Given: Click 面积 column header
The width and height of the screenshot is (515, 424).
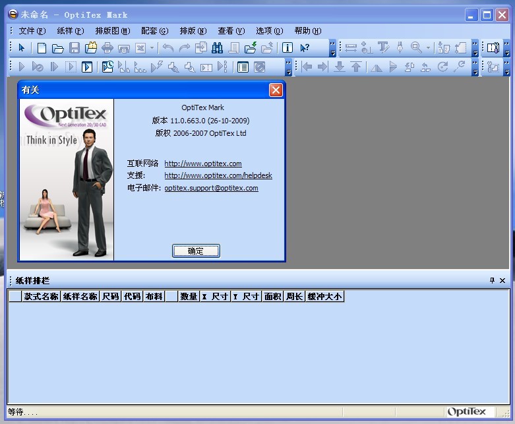Looking at the screenshot, I should tap(272, 296).
